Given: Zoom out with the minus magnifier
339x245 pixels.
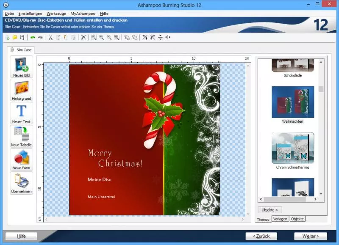Looking at the screenshot, I should click(x=109, y=37).
